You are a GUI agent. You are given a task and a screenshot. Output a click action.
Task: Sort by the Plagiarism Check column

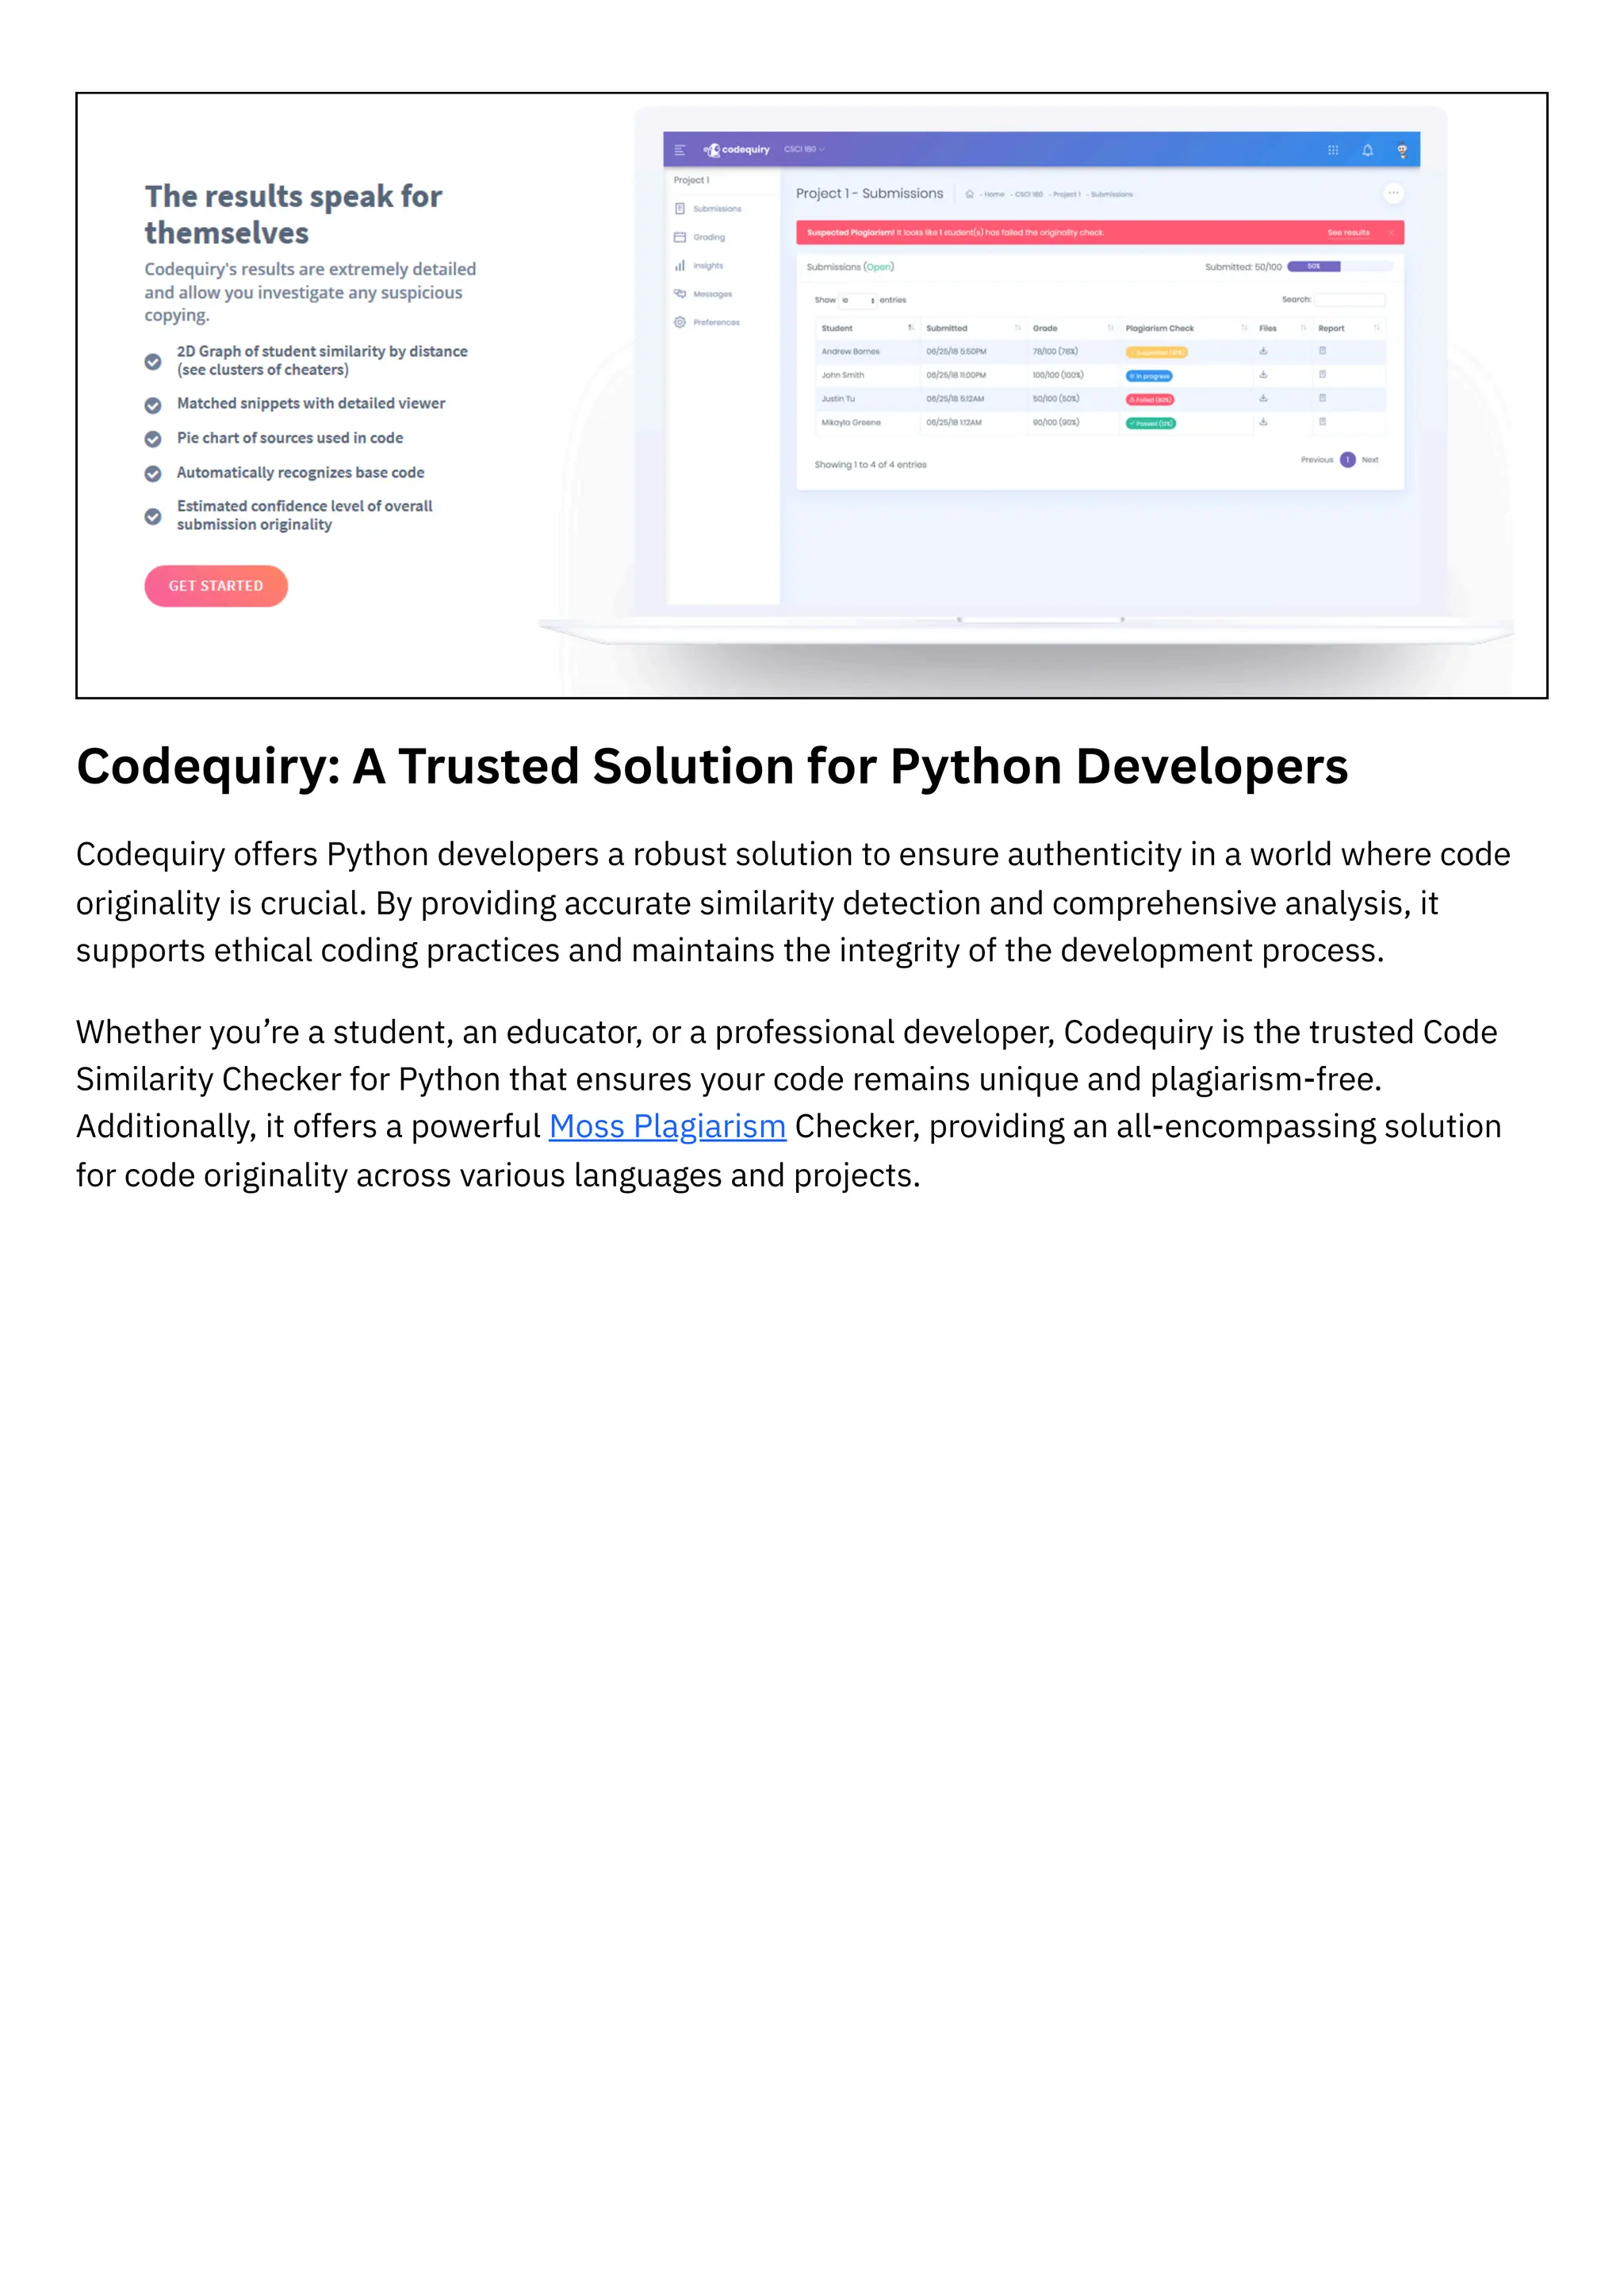point(1186,328)
